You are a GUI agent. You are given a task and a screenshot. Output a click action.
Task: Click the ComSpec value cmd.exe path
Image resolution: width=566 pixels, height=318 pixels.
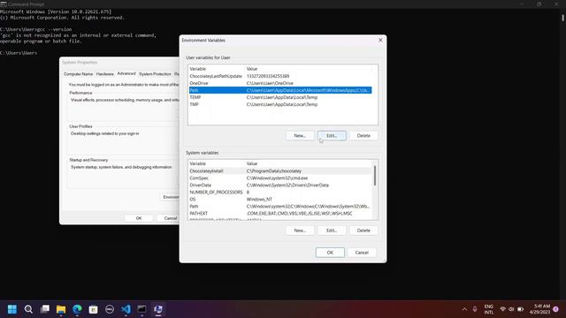click(x=277, y=178)
